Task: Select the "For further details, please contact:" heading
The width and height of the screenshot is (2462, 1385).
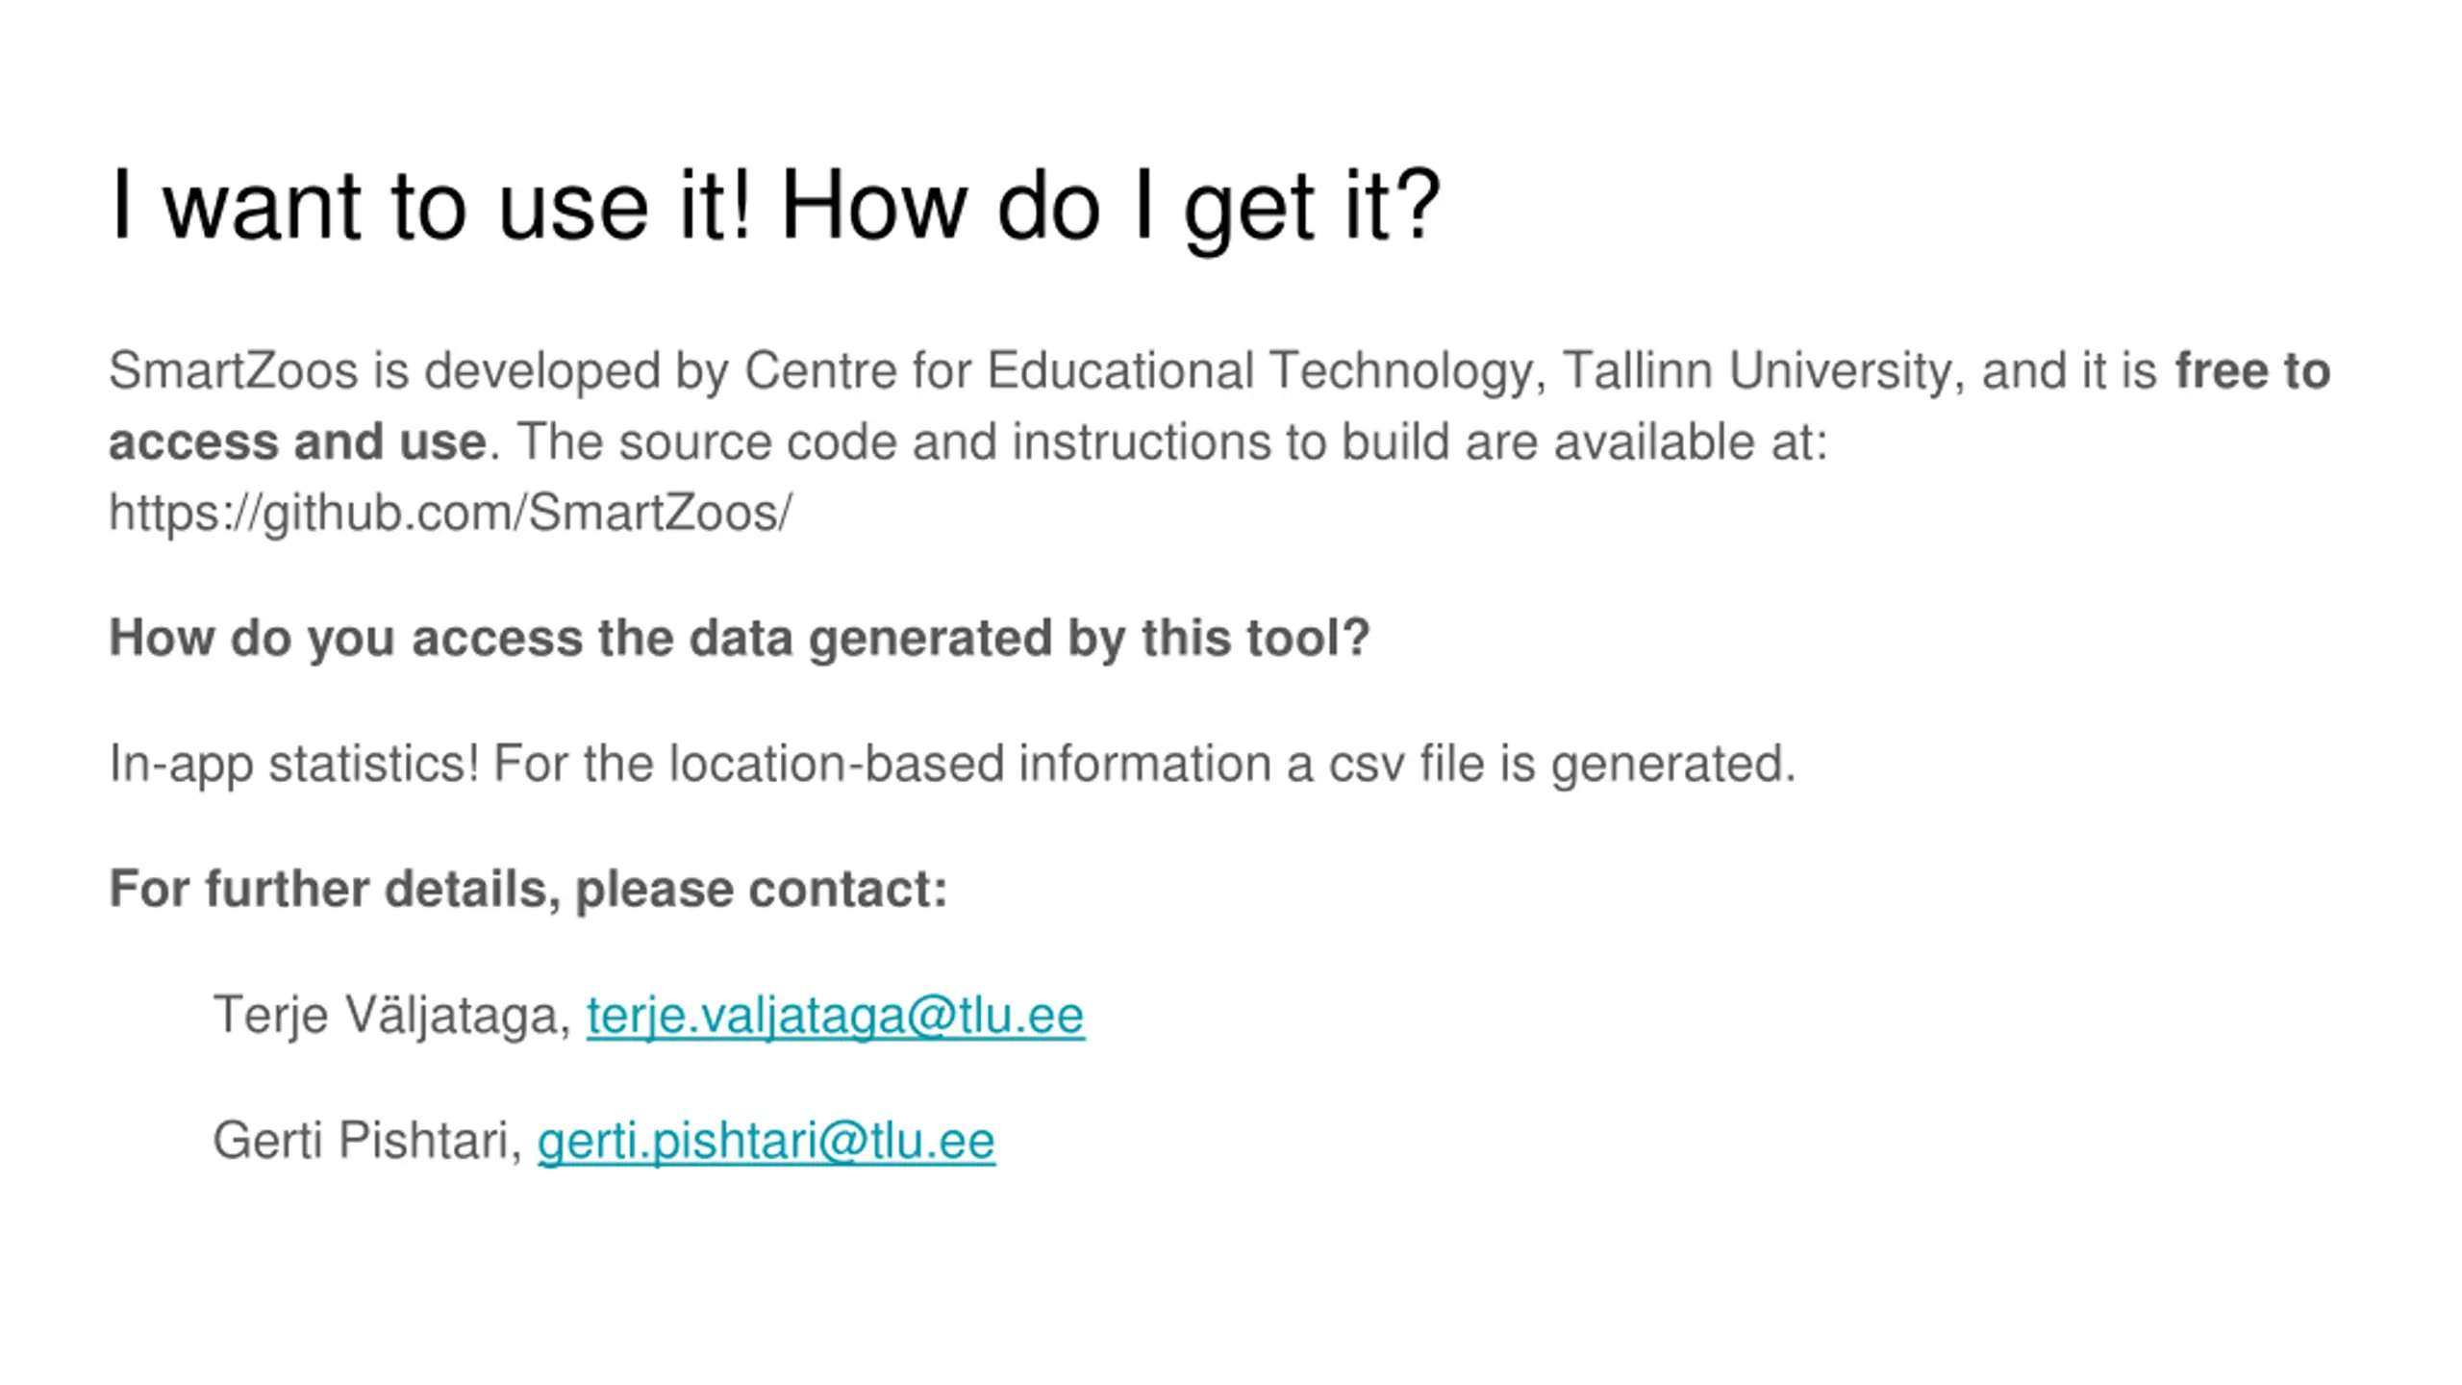Action: coord(528,889)
